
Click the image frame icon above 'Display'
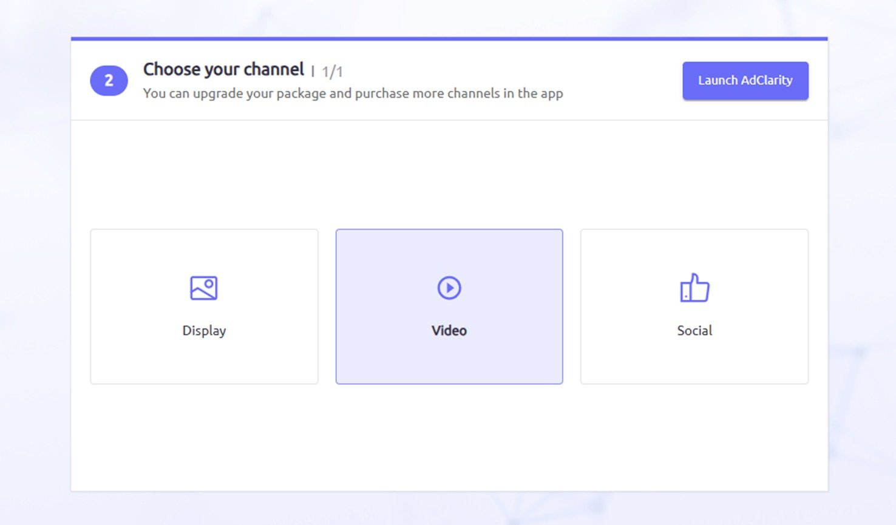pos(204,288)
